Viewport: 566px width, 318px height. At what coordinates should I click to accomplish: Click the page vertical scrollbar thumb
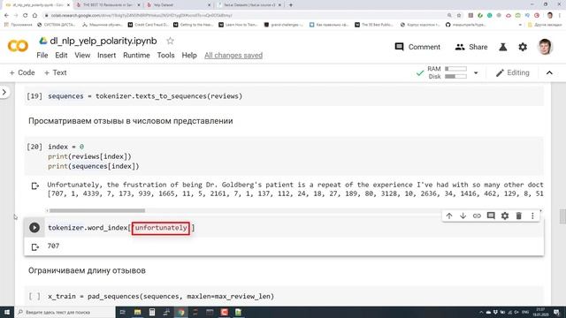coord(562,216)
